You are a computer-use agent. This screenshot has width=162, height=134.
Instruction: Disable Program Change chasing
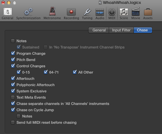click(x=13, y=53)
